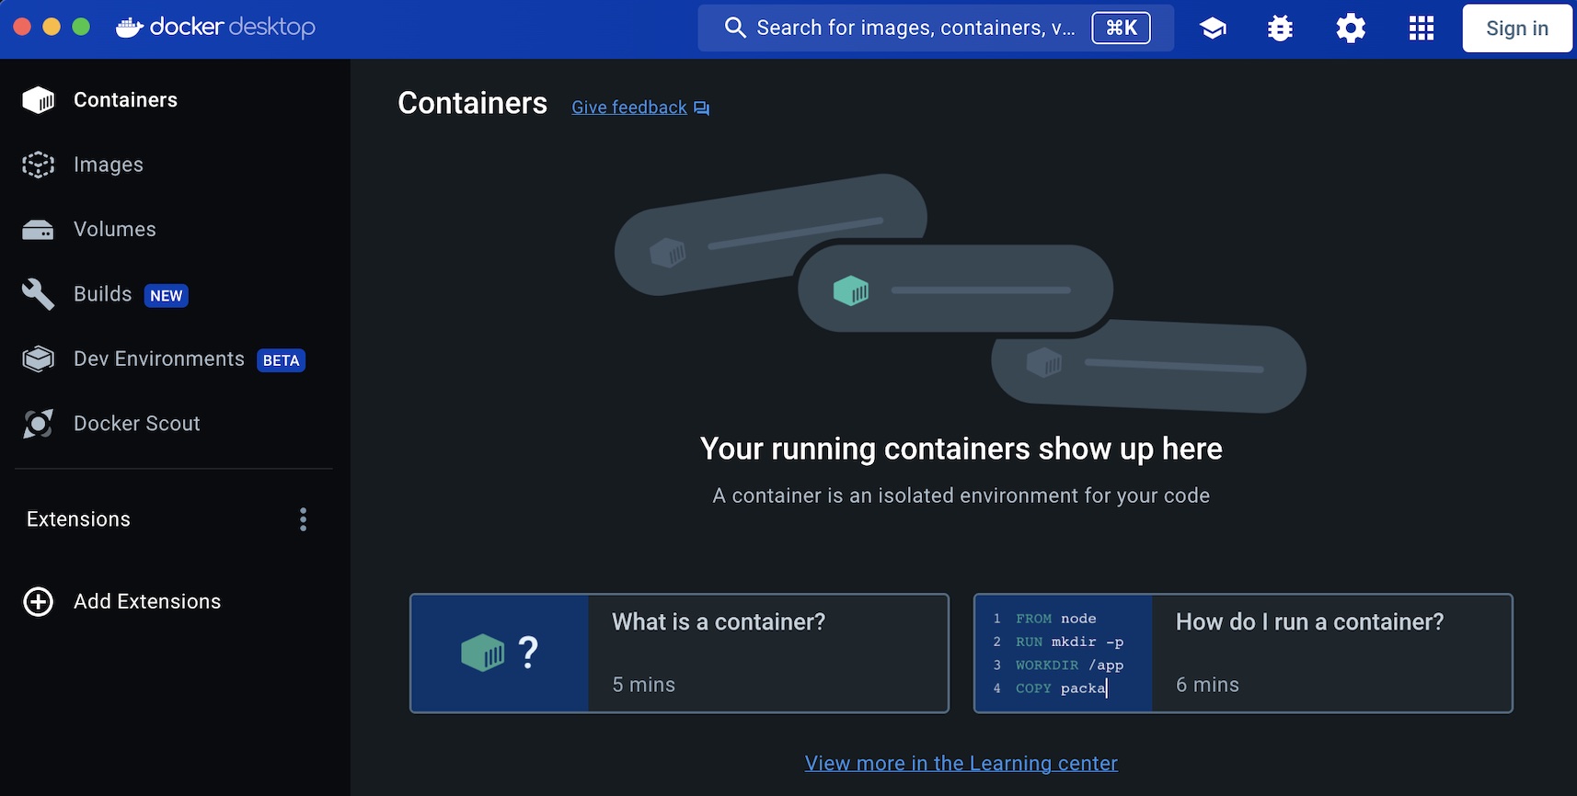Open Settings via the gear icon
The width and height of the screenshot is (1577, 796).
1350,28
